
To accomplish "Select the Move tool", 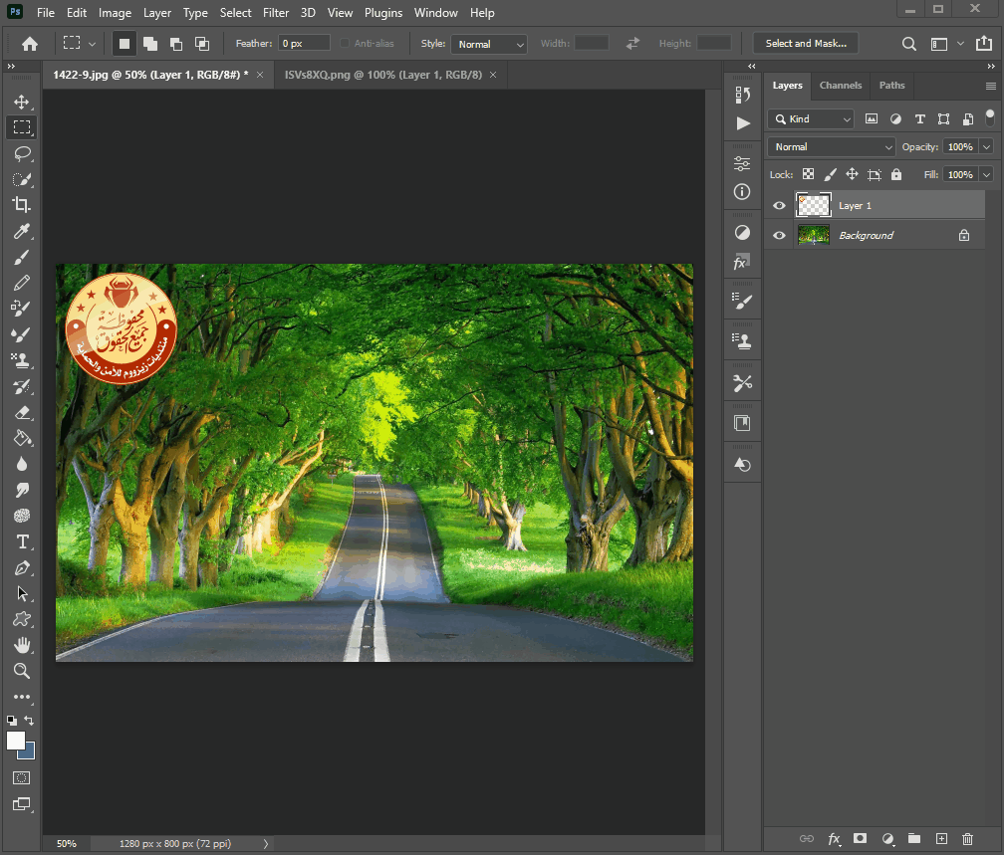I will point(22,102).
